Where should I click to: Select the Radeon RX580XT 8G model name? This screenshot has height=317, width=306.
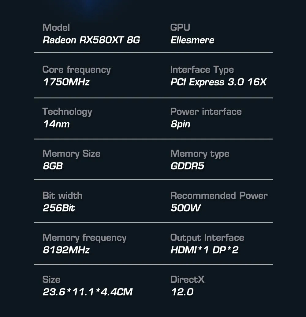(91, 40)
